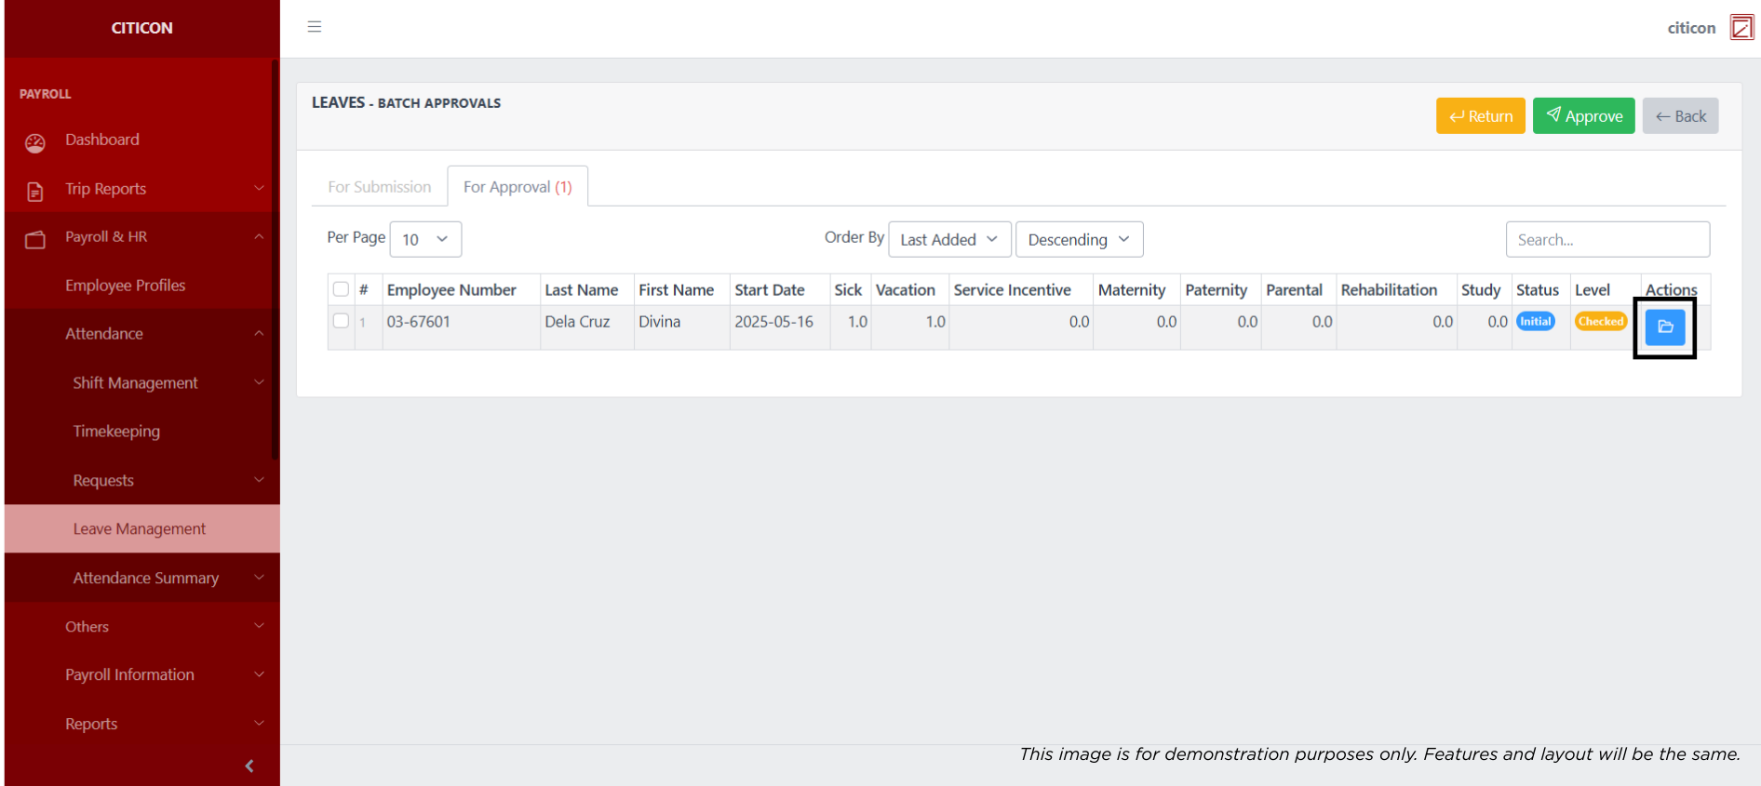
Task: Collapse sidebar with bottom left arrow
Action: pyautogui.click(x=249, y=766)
